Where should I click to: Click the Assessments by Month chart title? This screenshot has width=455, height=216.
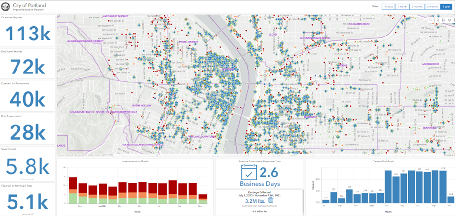pyautogui.click(x=135, y=161)
